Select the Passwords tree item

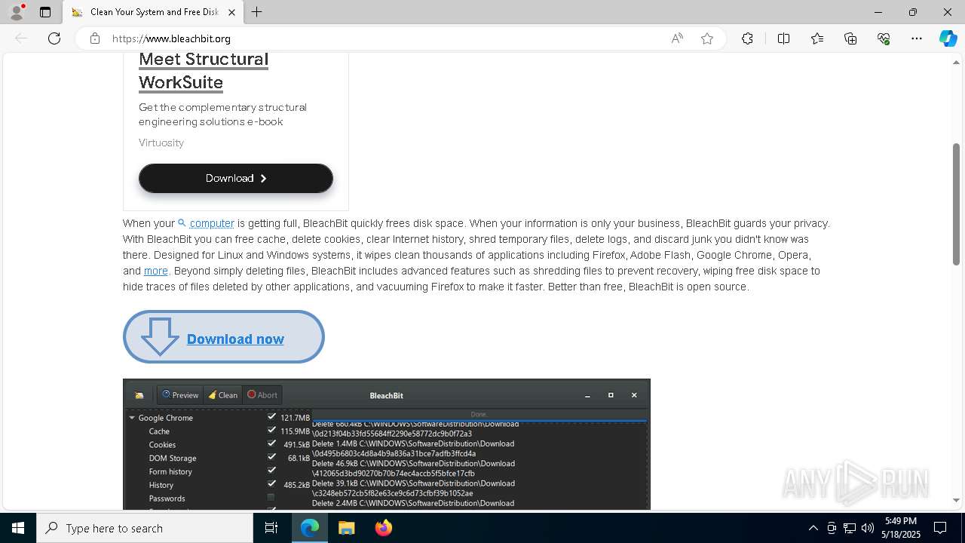click(x=167, y=499)
